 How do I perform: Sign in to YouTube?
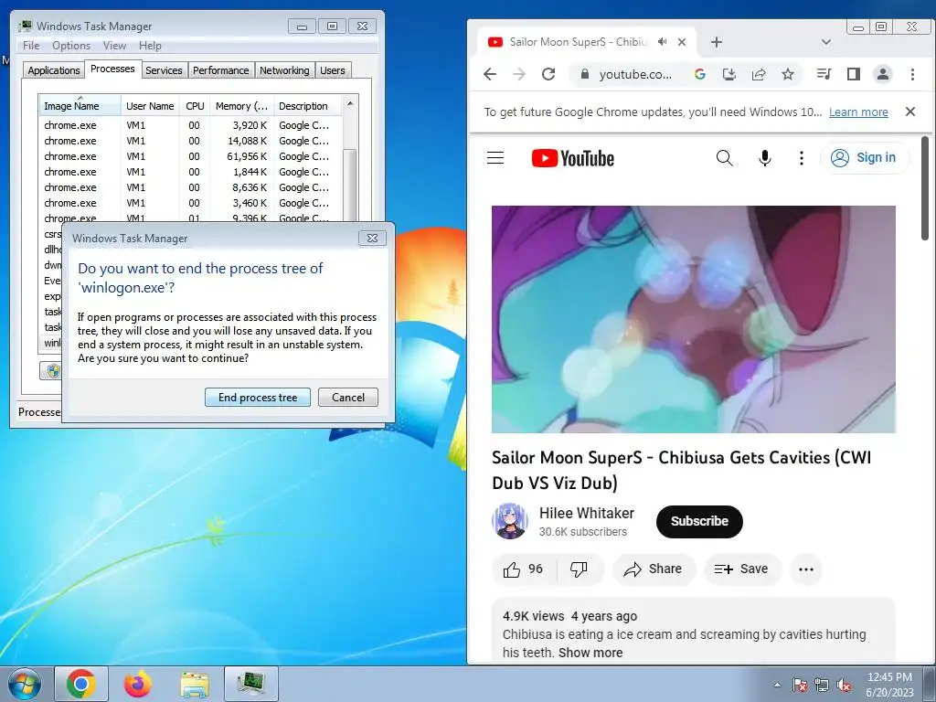point(865,157)
